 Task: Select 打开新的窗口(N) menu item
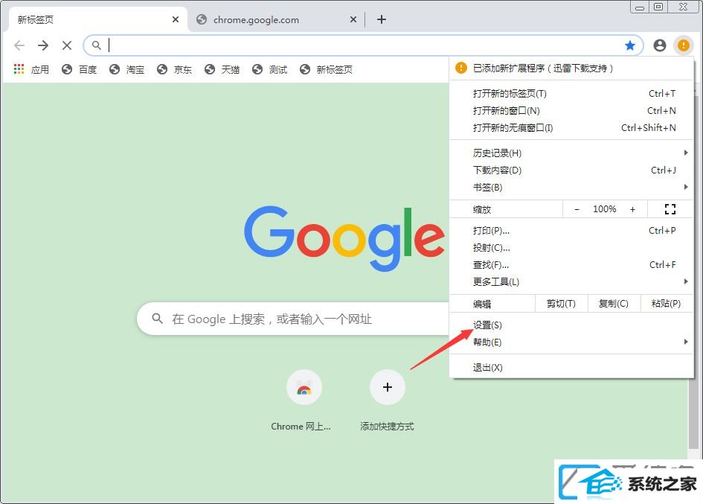[x=571, y=110]
